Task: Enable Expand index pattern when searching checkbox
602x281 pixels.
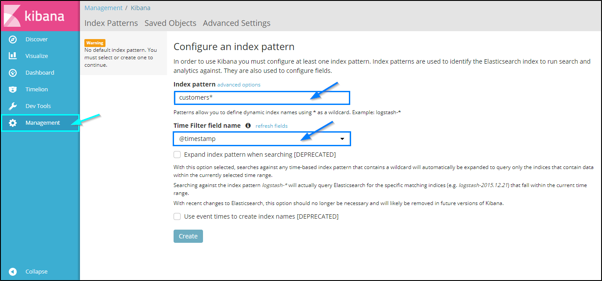Action: click(x=177, y=155)
